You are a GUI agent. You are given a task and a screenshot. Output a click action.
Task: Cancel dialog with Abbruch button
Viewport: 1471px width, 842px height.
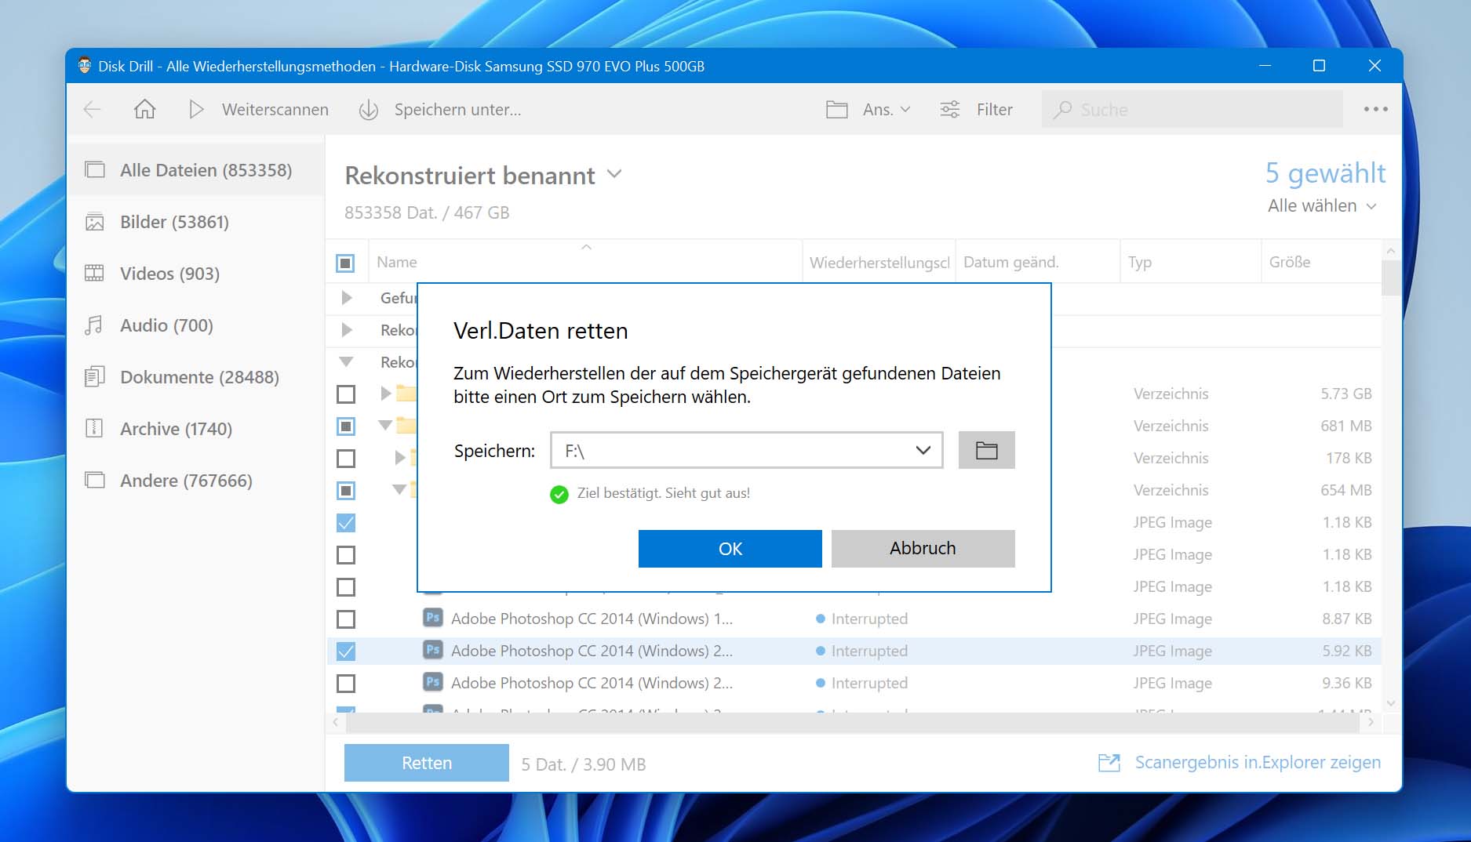pos(923,548)
